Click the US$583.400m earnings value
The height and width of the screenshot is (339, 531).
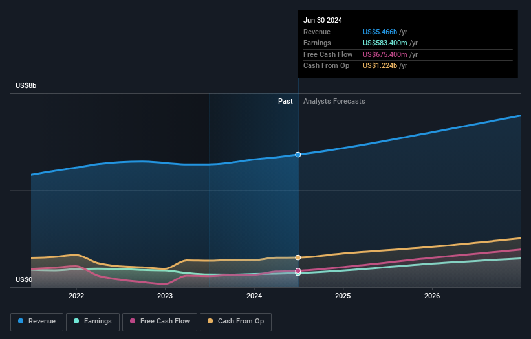pos(385,43)
